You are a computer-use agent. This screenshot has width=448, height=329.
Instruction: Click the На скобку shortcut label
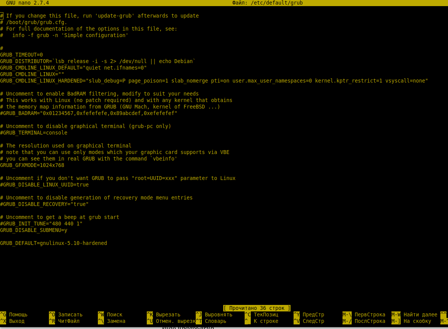(417, 321)
